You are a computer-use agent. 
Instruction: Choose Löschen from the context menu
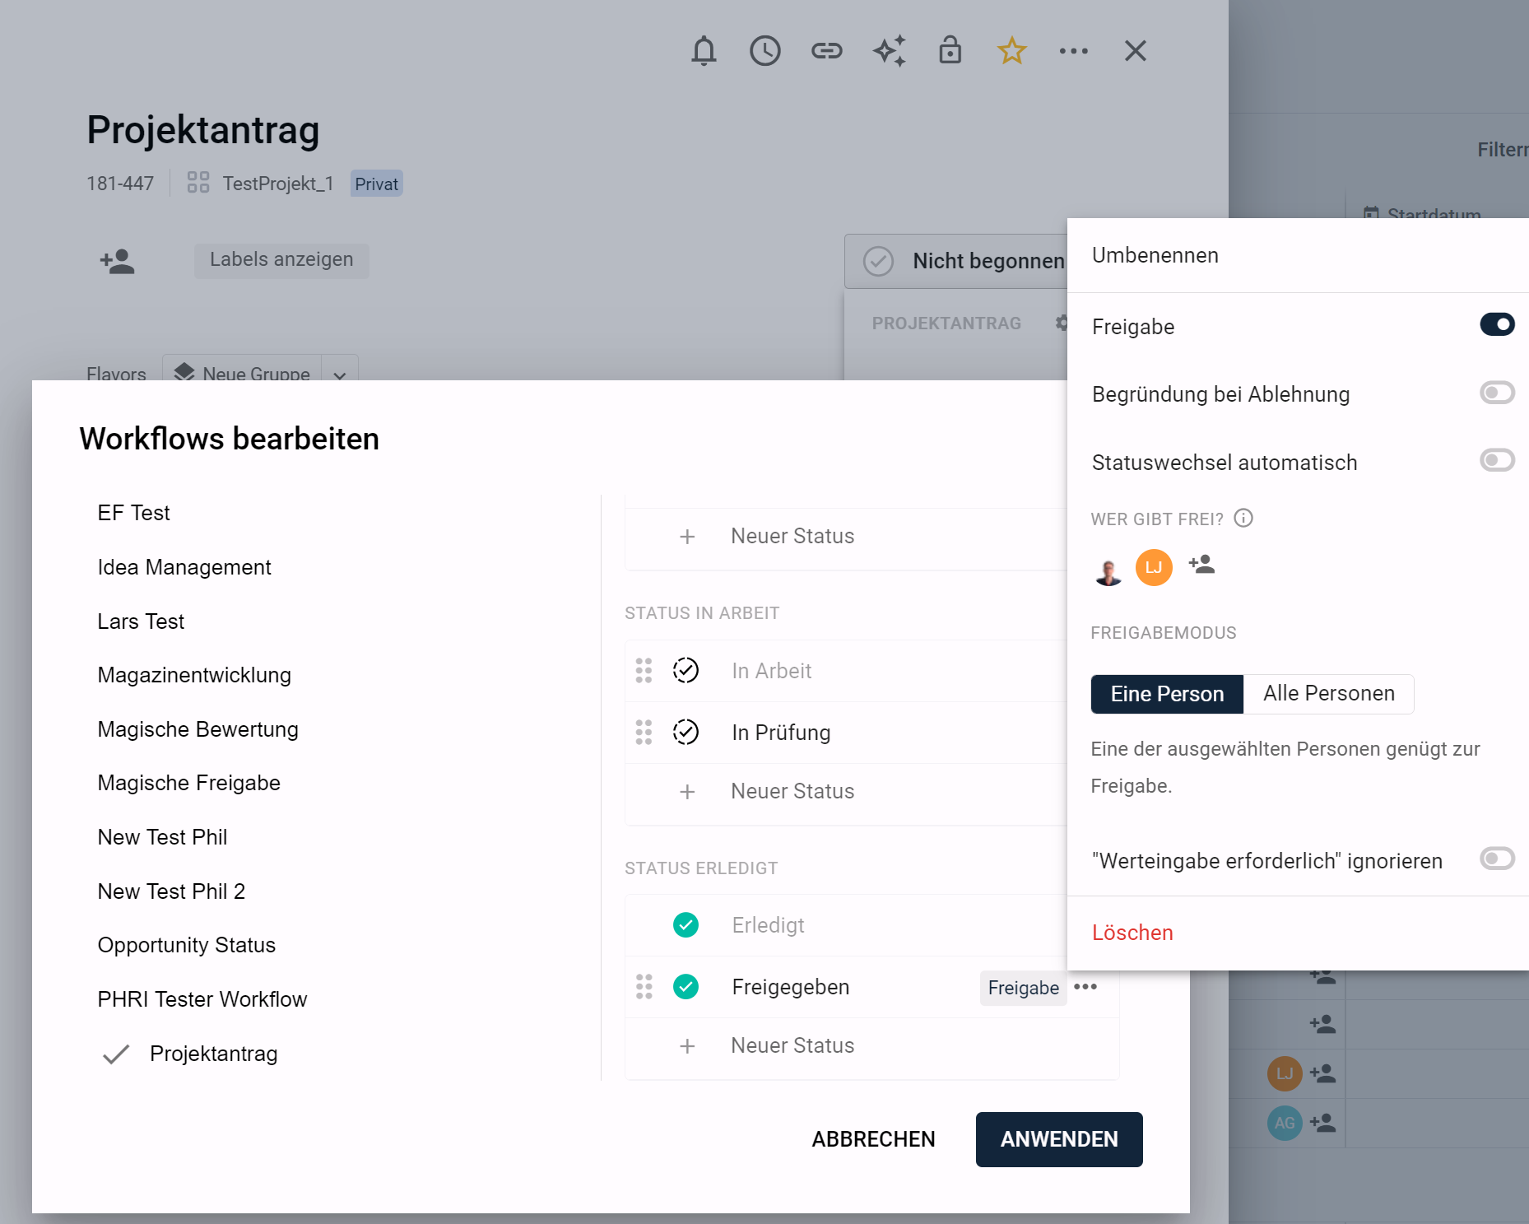[x=1132, y=933]
